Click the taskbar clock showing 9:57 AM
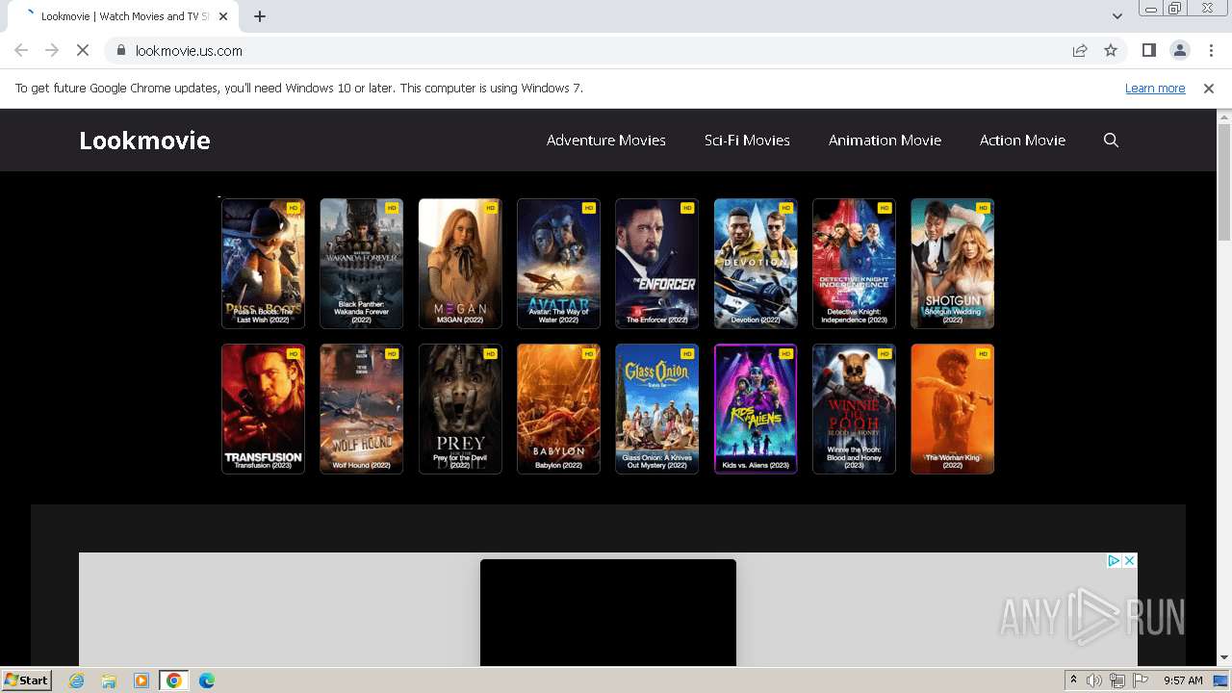 tap(1183, 680)
